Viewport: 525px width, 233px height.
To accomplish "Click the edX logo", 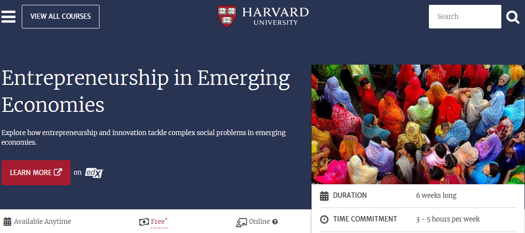I will click(x=94, y=173).
